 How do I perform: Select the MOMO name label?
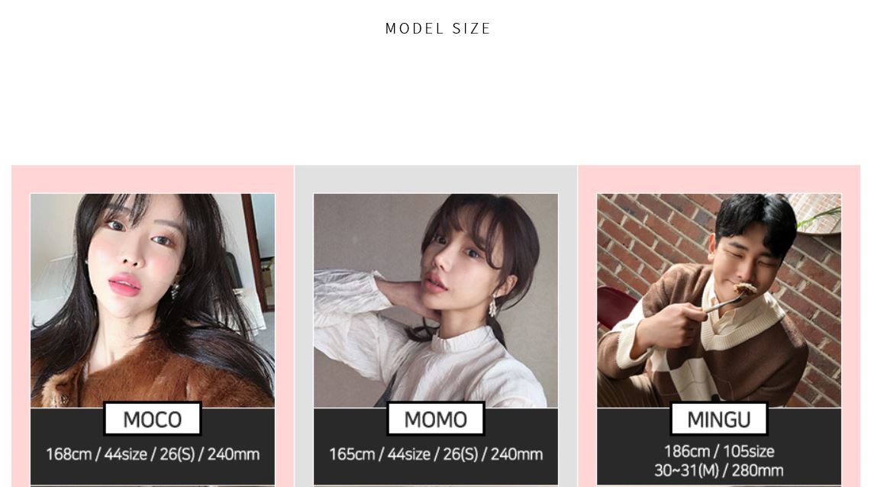pos(435,419)
